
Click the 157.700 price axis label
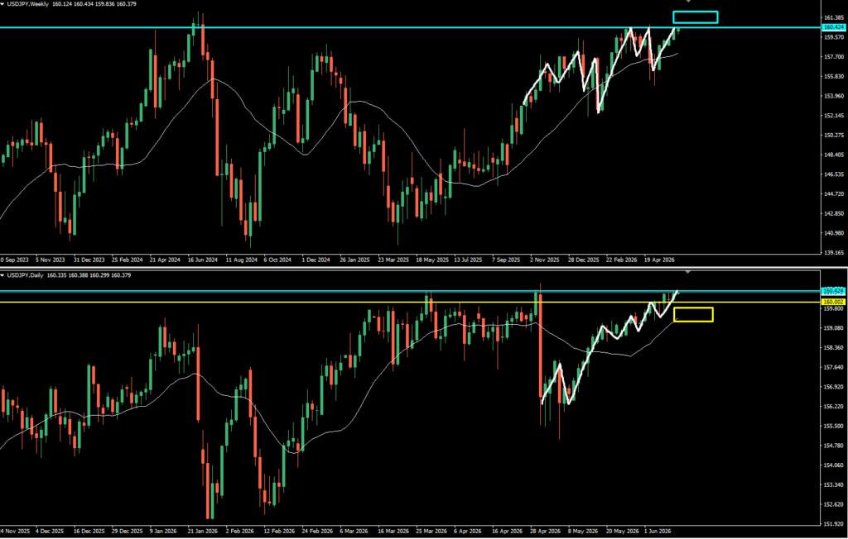coord(835,57)
